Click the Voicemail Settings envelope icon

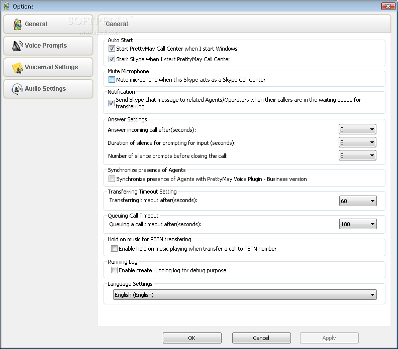pos(17,68)
